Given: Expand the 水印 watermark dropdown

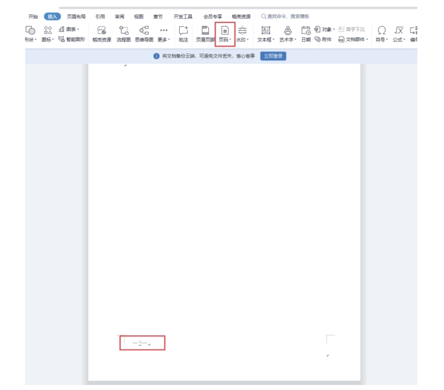Looking at the screenshot, I should pos(243,39).
